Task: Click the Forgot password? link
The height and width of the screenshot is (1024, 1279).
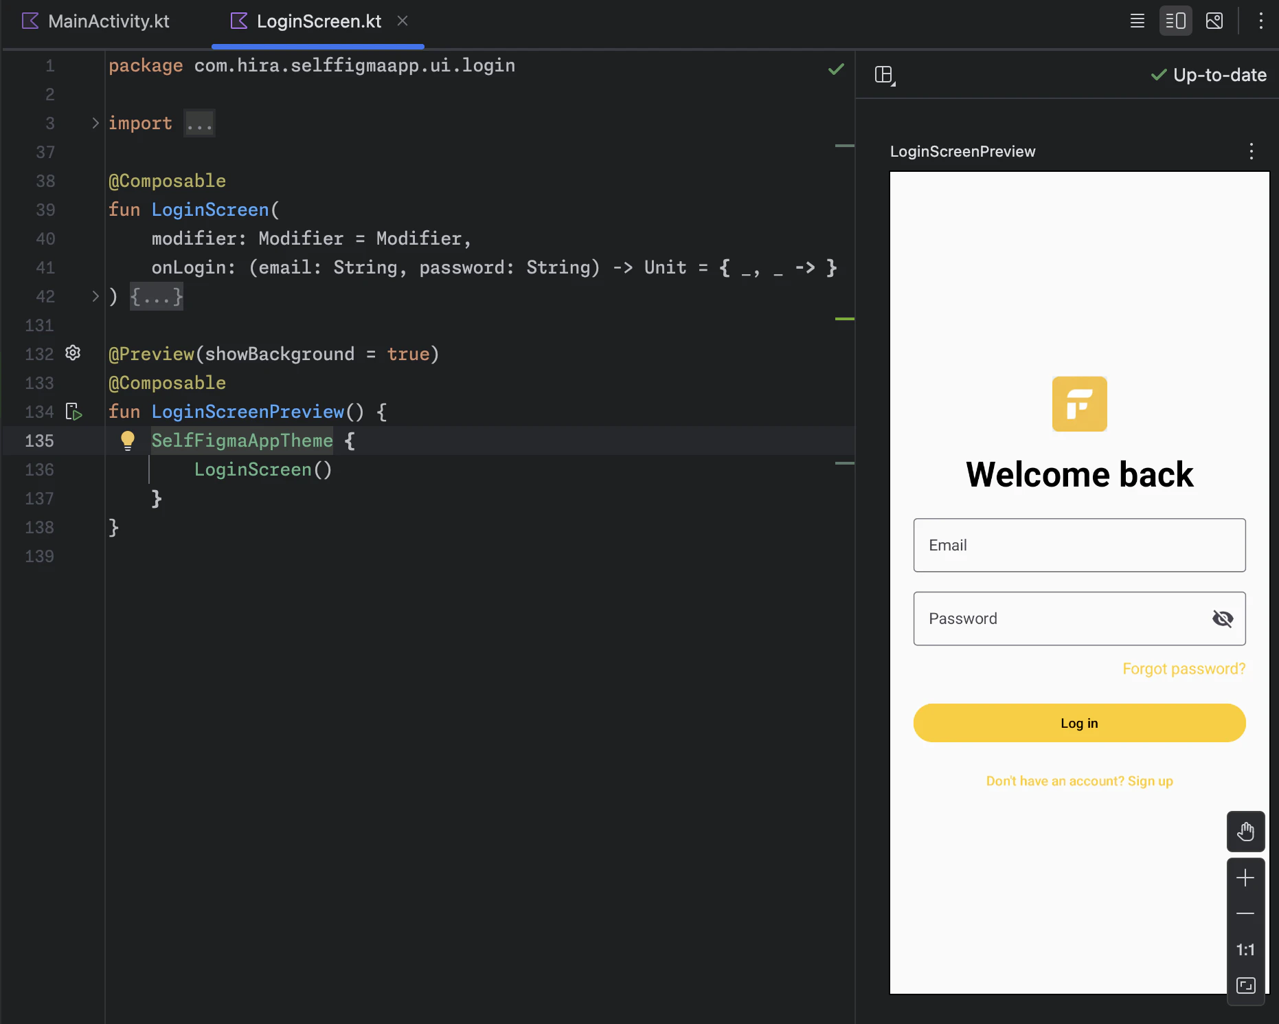Action: (x=1184, y=669)
